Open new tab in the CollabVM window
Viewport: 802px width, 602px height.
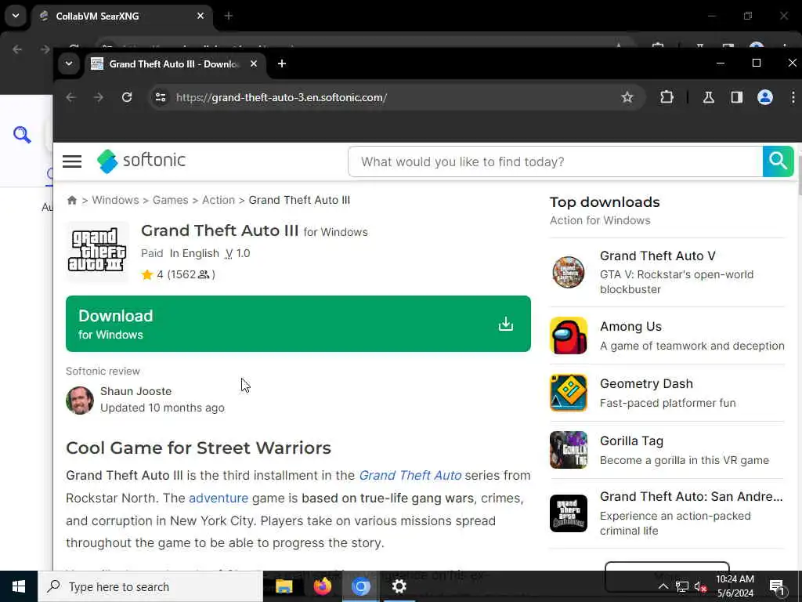pyautogui.click(x=229, y=16)
